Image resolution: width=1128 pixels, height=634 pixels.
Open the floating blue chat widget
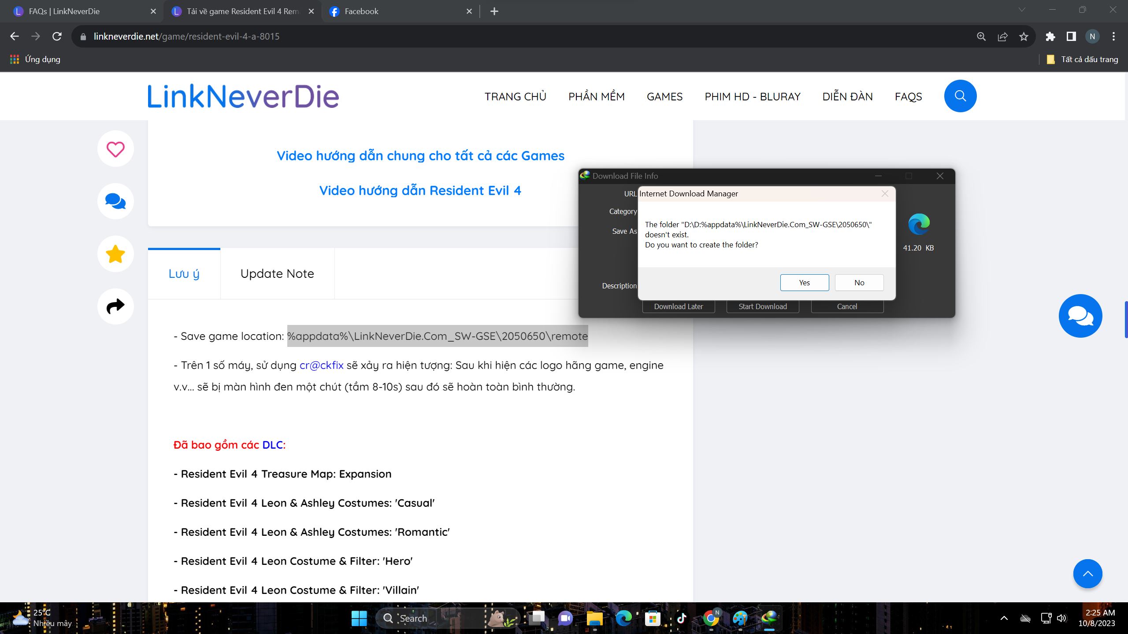tap(1080, 316)
